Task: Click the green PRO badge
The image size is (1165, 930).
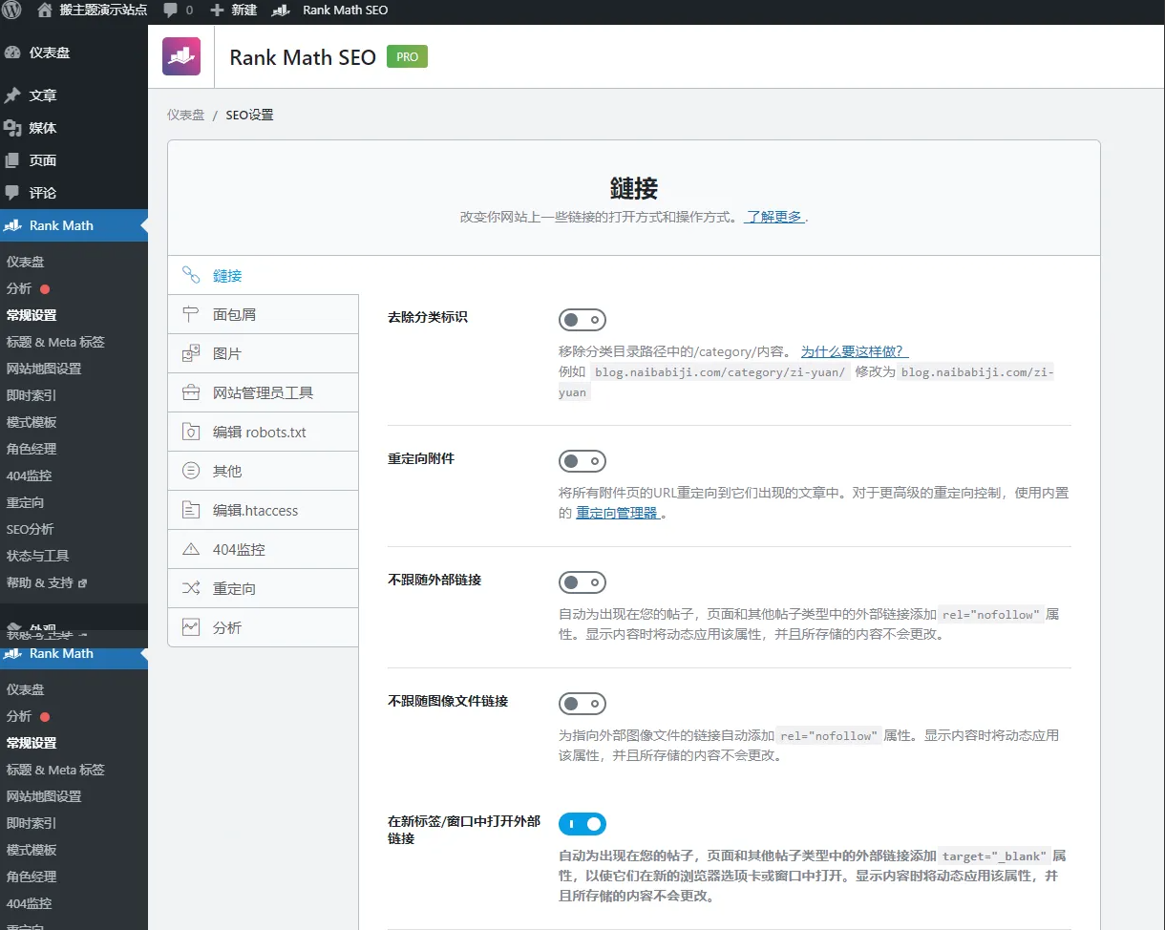Action: point(407,57)
